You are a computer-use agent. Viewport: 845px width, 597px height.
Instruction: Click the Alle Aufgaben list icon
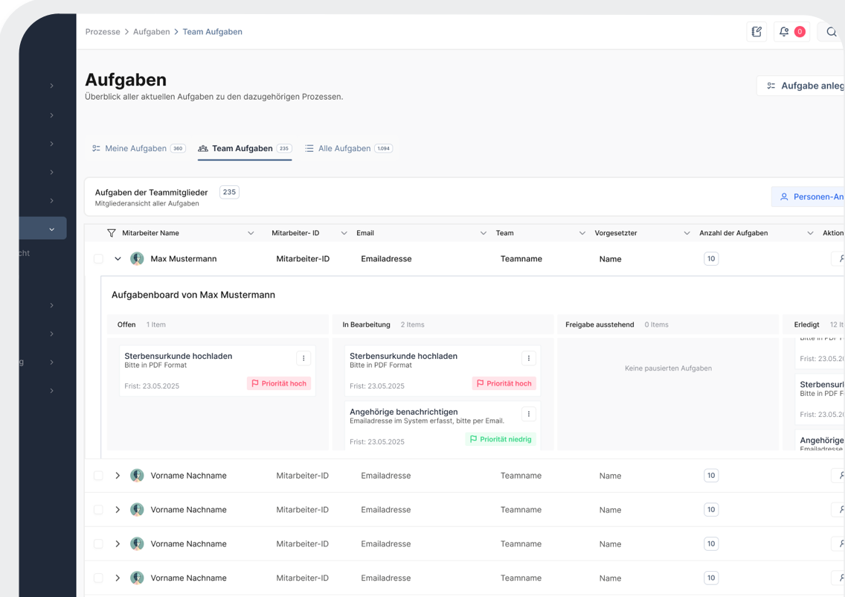pos(309,148)
